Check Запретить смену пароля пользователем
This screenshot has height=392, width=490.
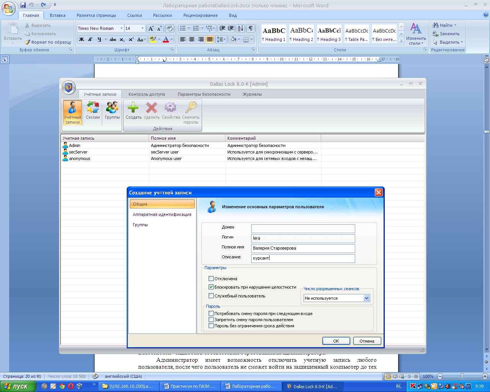coord(211,320)
